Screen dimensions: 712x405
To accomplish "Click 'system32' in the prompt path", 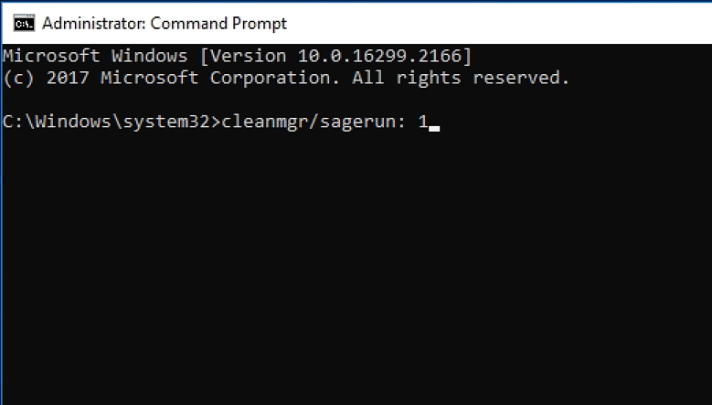I will [x=165, y=122].
